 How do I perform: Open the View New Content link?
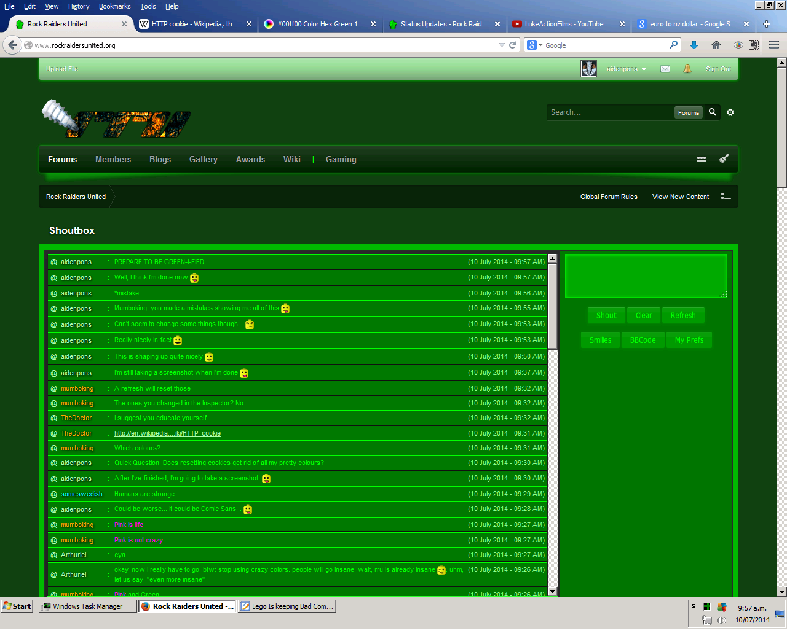point(681,197)
